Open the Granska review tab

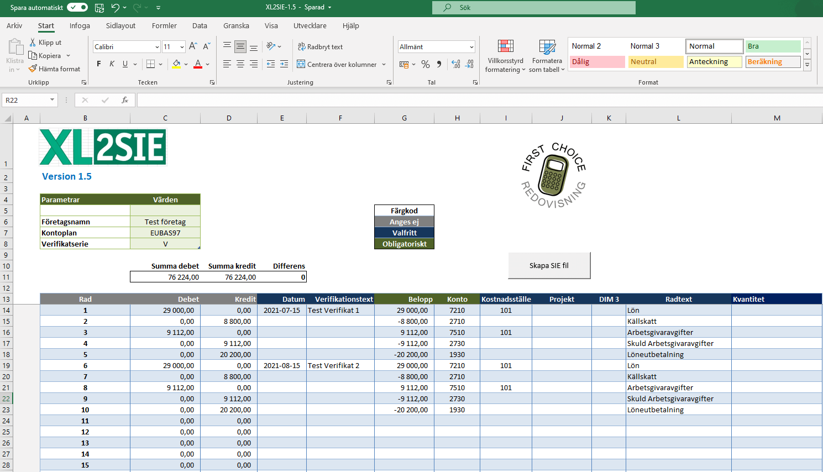[236, 25]
